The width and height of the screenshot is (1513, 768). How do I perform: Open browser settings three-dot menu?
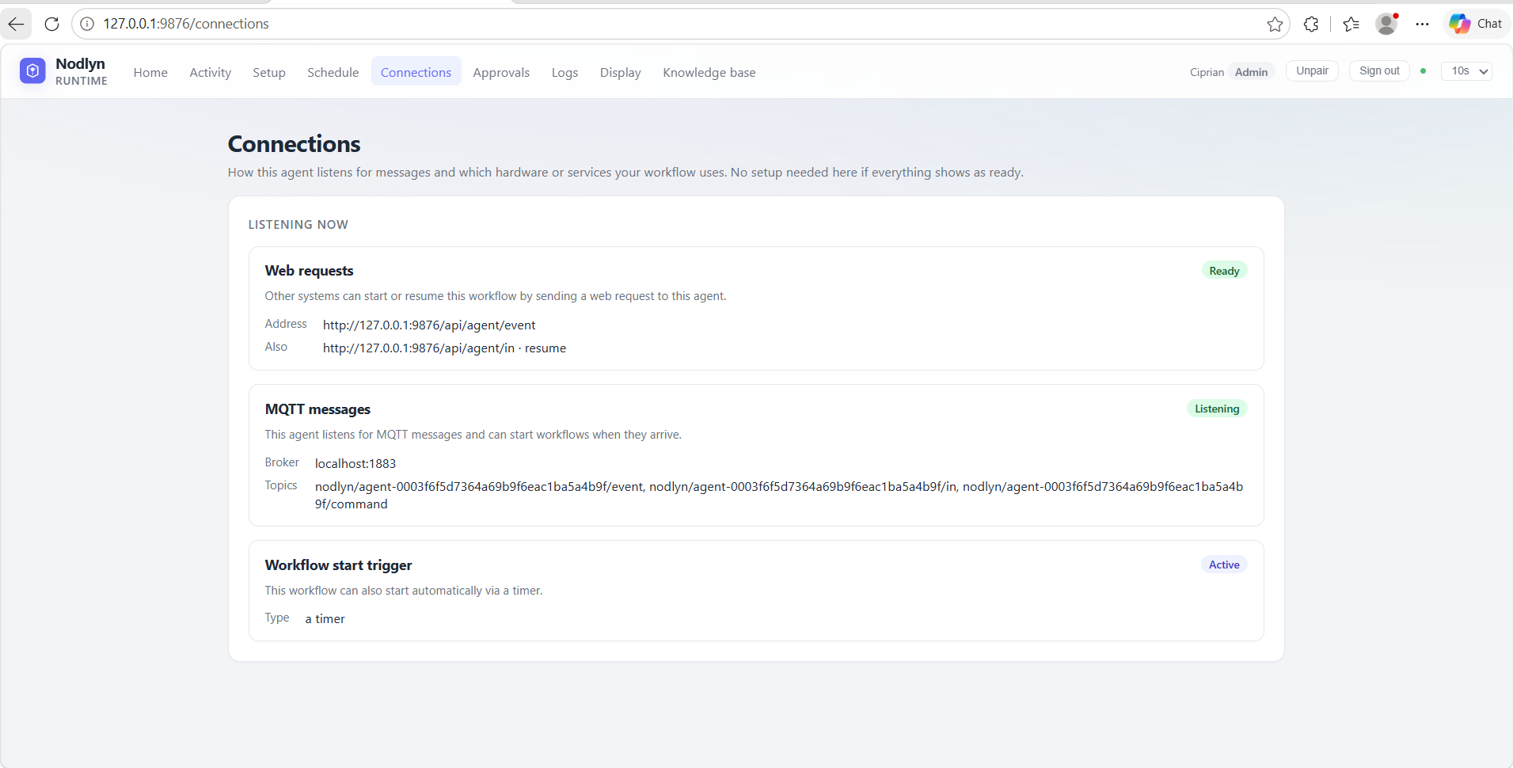pos(1422,24)
